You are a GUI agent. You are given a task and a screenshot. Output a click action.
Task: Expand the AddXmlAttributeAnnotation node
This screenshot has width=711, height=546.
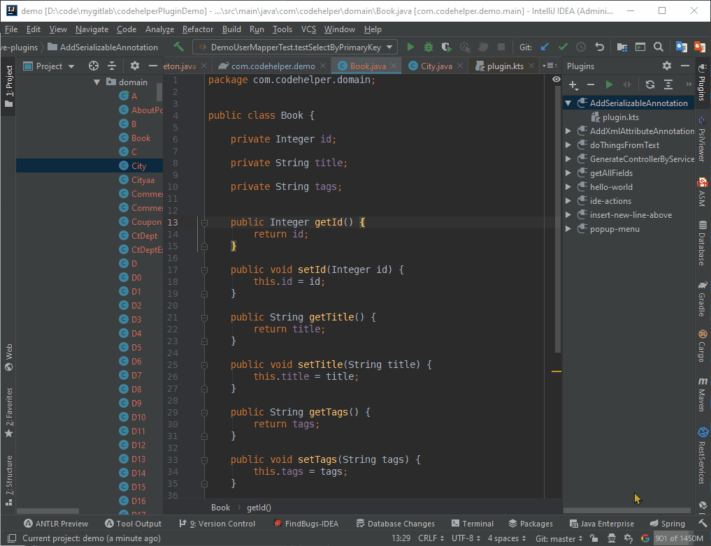[568, 131]
